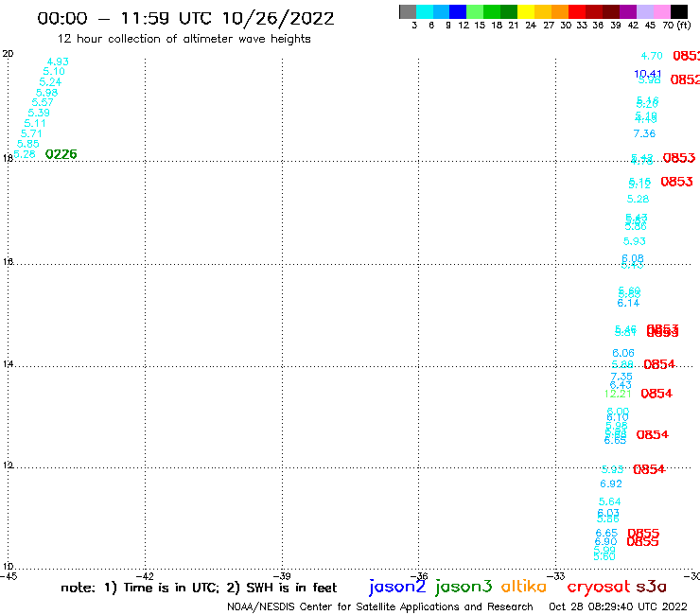Click the green '0226' time stamp
The image size is (700, 615).
(x=61, y=154)
